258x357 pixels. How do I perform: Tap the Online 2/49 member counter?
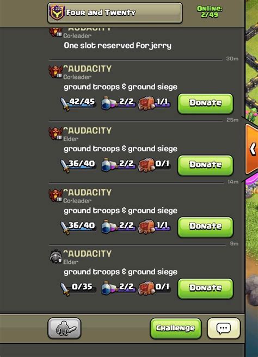[210, 11]
